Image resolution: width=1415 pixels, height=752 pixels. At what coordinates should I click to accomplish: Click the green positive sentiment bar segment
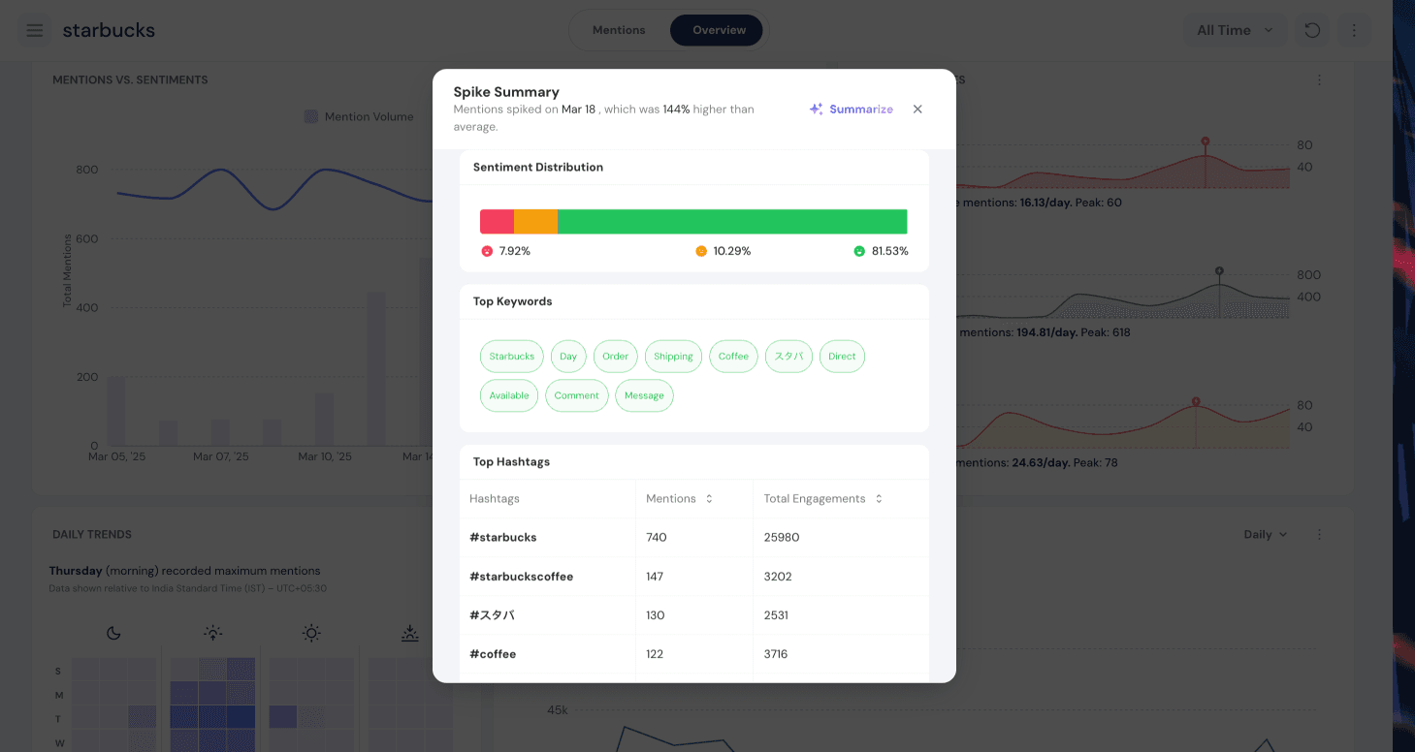coord(732,222)
